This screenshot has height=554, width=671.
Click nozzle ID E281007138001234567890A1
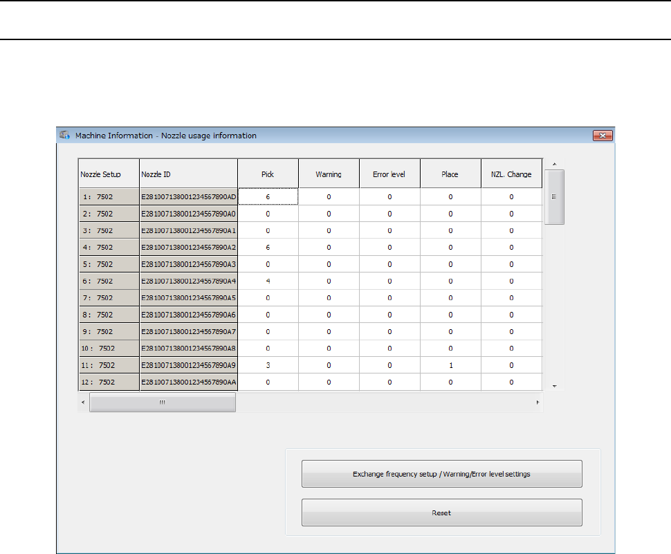(189, 230)
